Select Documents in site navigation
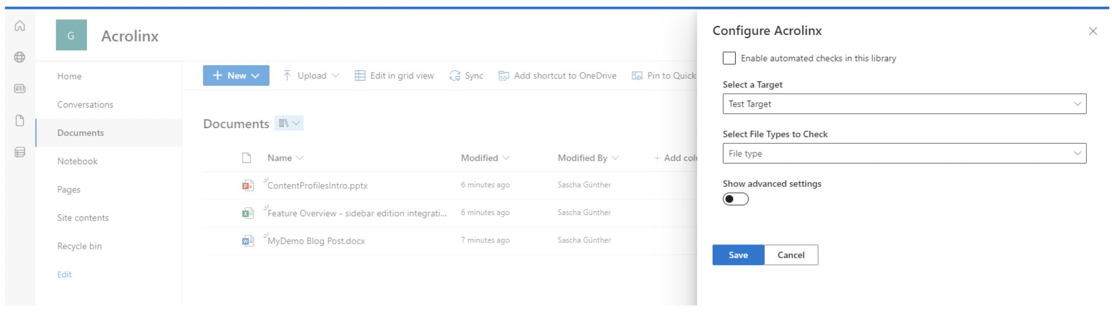Image resolution: width=1112 pixels, height=314 pixels. coord(81,133)
